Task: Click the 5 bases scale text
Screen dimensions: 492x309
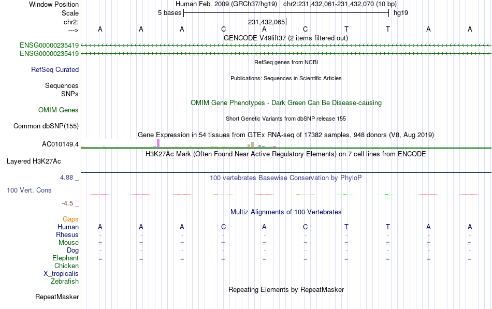Action: click(x=169, y=13)
